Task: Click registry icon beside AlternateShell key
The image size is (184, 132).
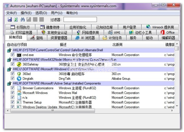Action: pyautogui.click(x=9, y=50)
